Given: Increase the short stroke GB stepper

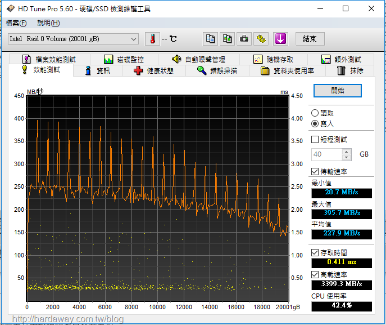Looking at the screenshot, I should pyautogui.click(x=347, y=152).
